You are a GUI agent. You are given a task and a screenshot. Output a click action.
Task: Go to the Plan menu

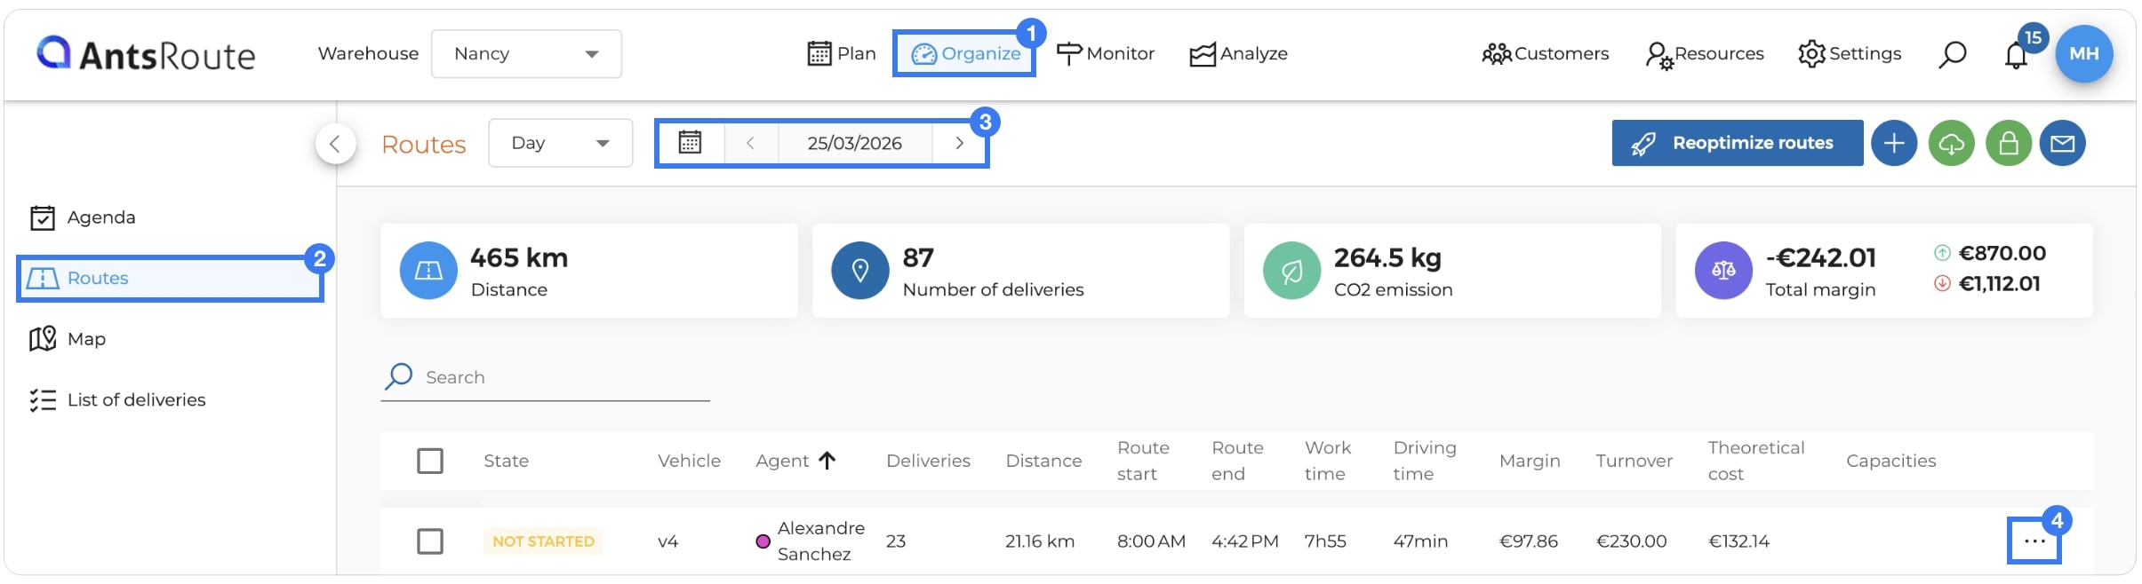[x=841, y=54]
